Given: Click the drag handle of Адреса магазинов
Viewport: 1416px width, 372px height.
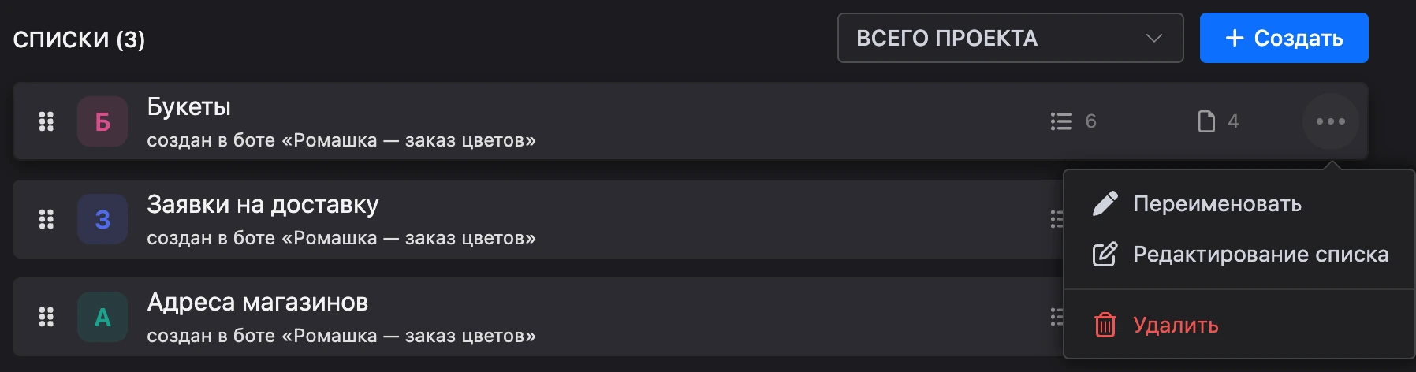Looking at the screenshot, I should (47, 317).
